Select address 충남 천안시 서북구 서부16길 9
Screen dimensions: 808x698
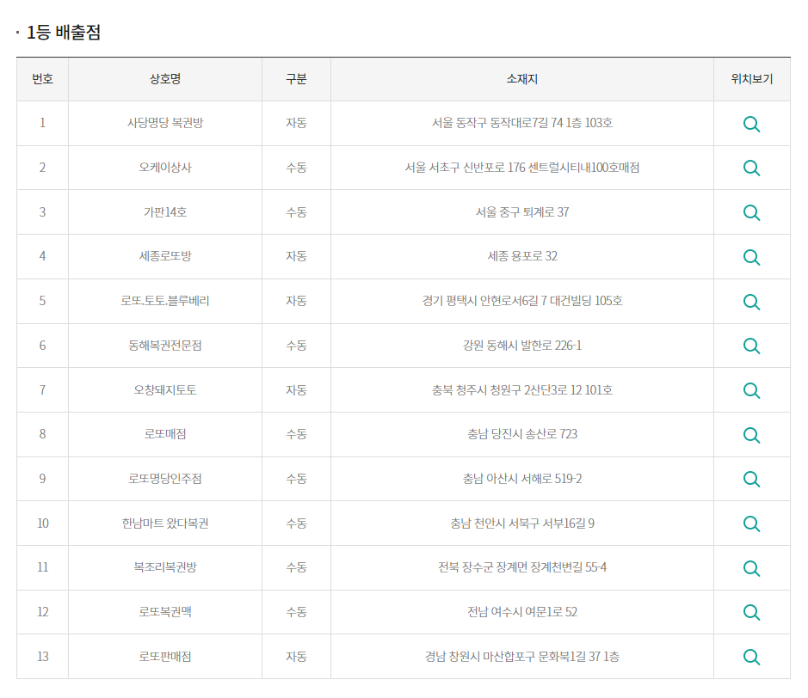(522, 523)
